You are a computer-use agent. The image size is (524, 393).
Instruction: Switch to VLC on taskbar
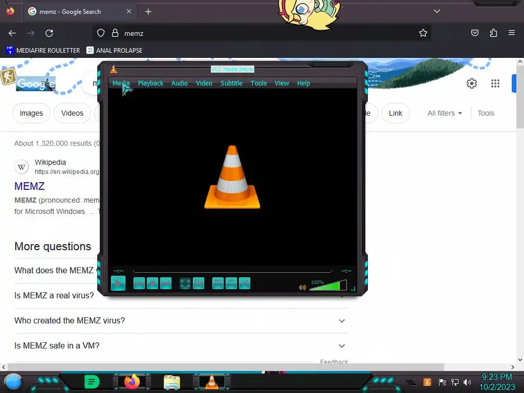click(x=211, y=382)
